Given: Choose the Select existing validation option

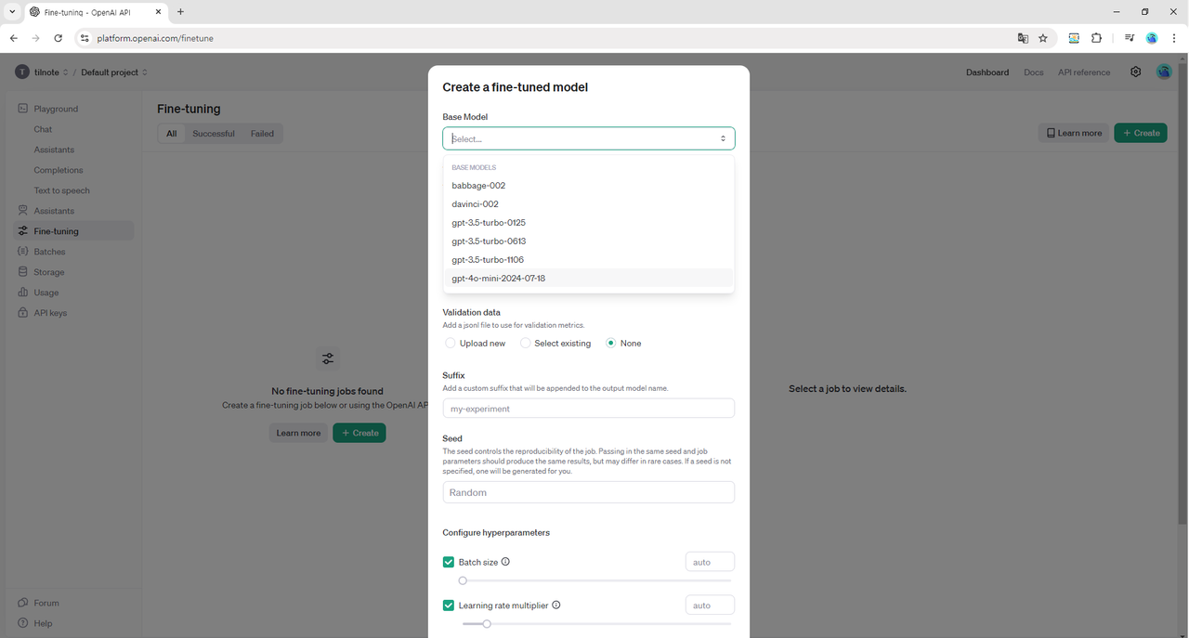Looking at the screenshot, I should [x=526, y=344].
